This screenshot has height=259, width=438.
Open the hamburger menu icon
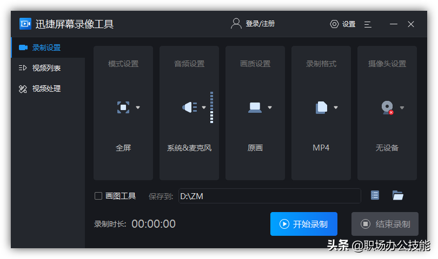pyautogui.click(x=368, y=24)
